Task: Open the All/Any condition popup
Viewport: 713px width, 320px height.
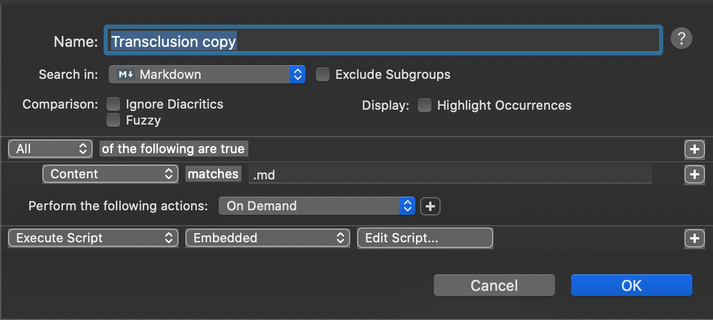Action: click(50, 149)
